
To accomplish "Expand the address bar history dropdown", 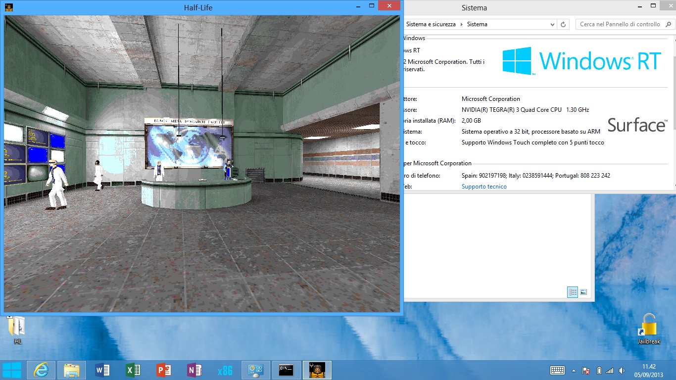I will (x=552, y=24).
